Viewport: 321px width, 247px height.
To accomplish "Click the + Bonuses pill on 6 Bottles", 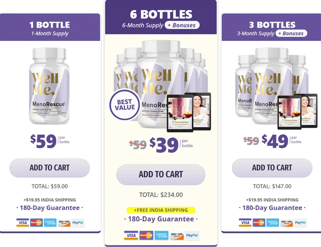I will 182,25.
